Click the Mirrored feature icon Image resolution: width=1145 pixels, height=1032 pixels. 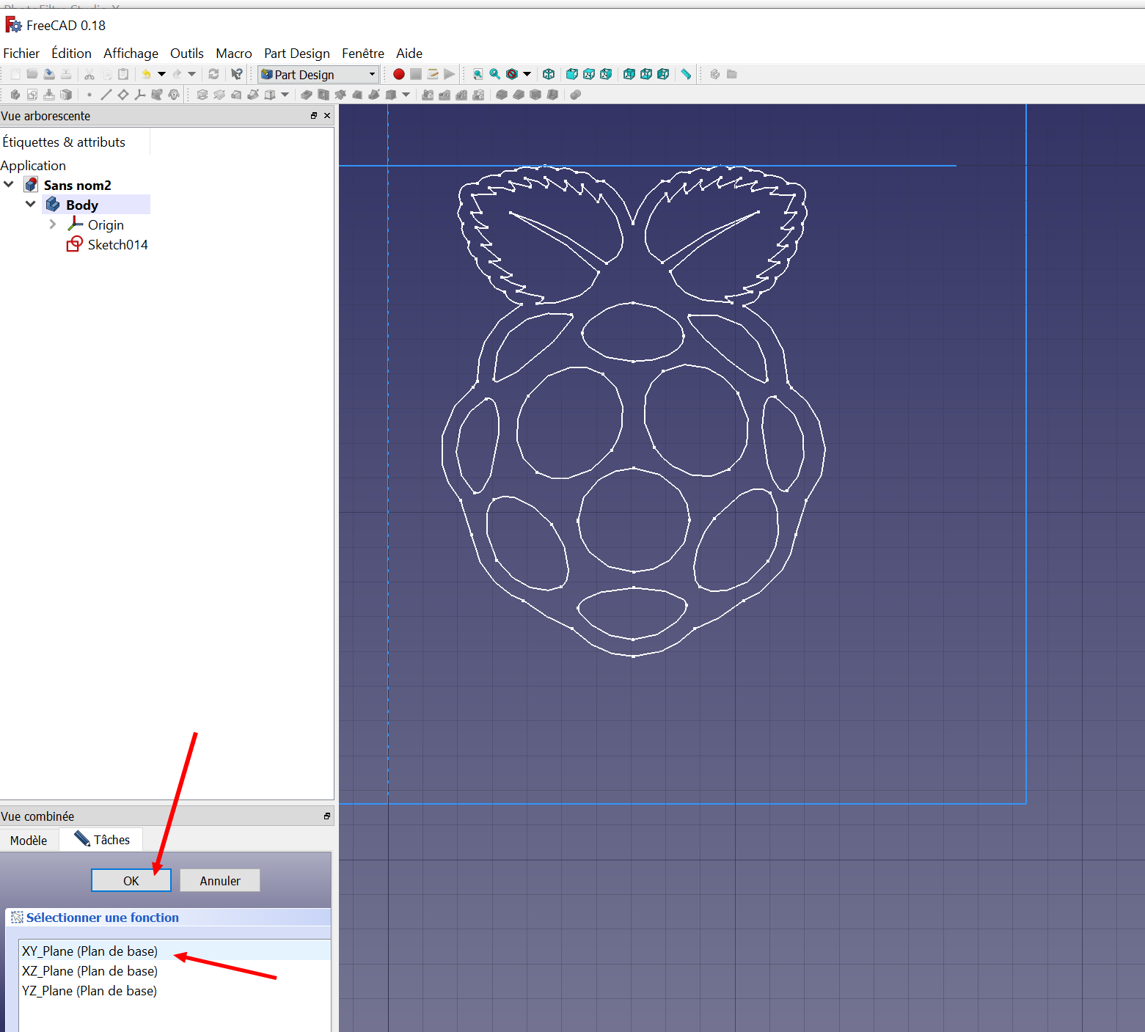(428, 95)
